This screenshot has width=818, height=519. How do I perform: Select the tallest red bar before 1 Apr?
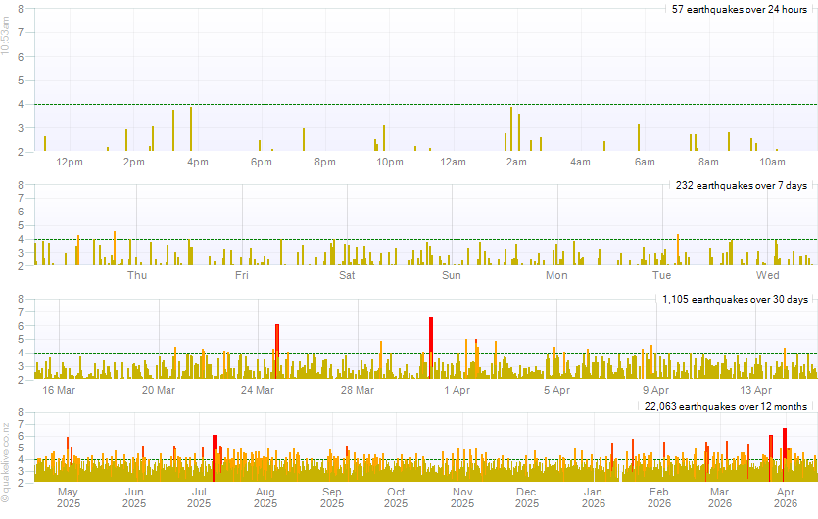430,346
